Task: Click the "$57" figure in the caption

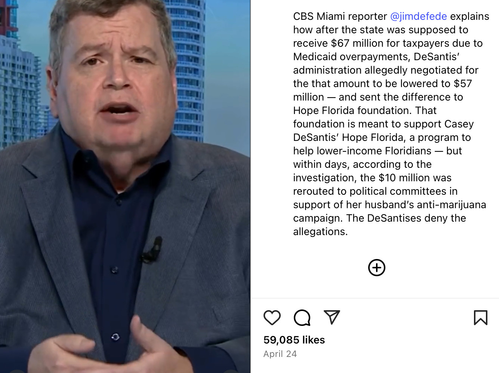Action: (x=463, y=84)
